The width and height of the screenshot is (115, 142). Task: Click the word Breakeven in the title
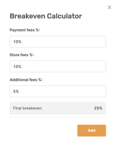[x=27, y=16]
